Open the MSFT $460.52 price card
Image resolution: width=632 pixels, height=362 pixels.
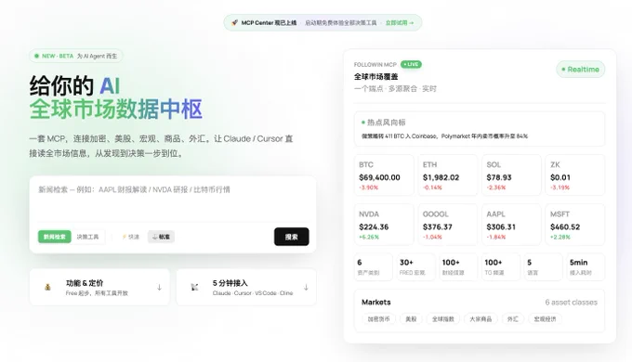point(574,225)
